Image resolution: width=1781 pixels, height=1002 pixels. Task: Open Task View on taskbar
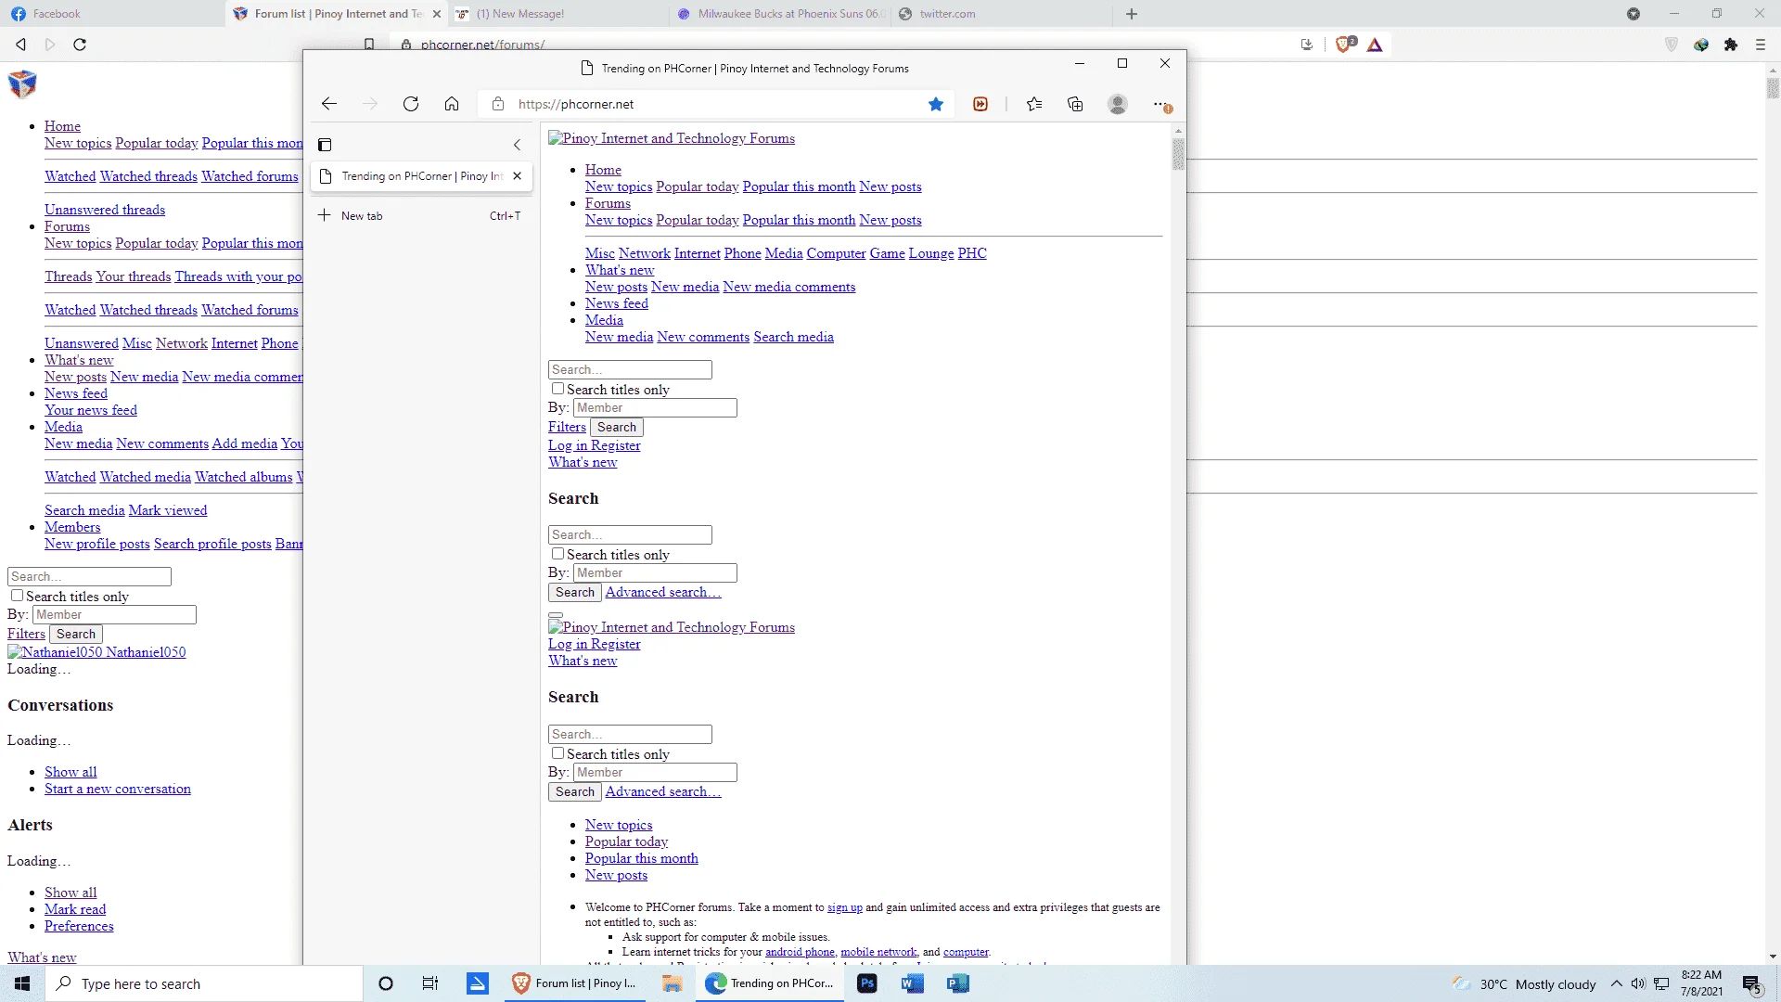click(430, 983)
